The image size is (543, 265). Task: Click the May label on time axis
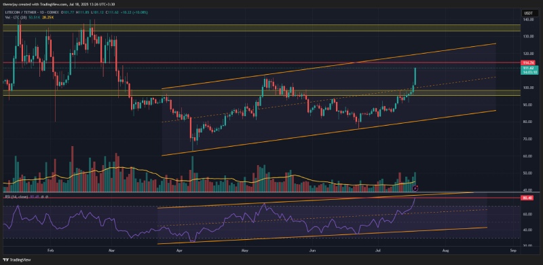coord(245,250)
